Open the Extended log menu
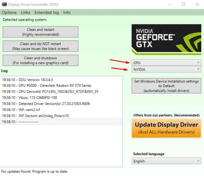This screenshot has height=176, width=204. point(47,13)
